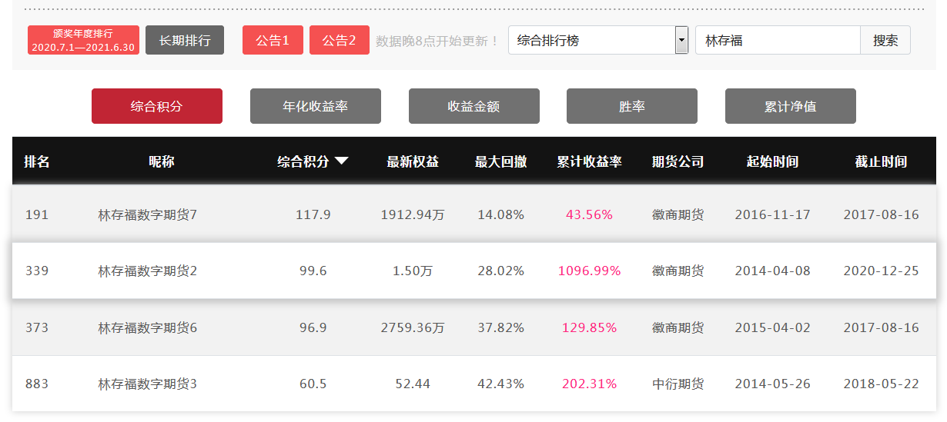The height and width of the screenshot is (422, 947).
Task: Select the 年化收益率 tab
Action: (x=316, y=106)
